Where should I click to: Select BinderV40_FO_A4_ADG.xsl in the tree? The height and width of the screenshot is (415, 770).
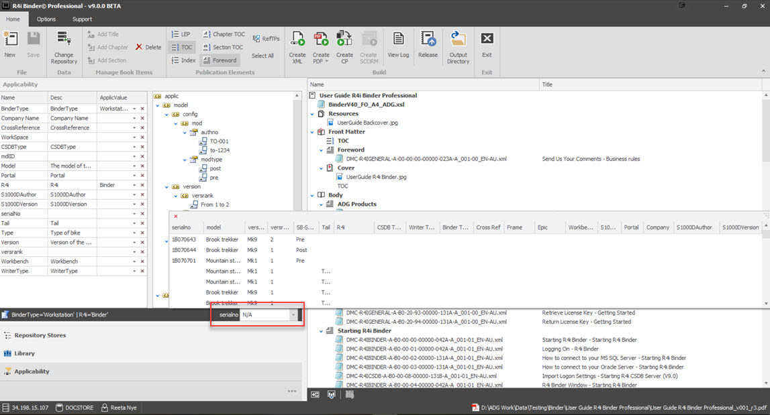[367, 105]
